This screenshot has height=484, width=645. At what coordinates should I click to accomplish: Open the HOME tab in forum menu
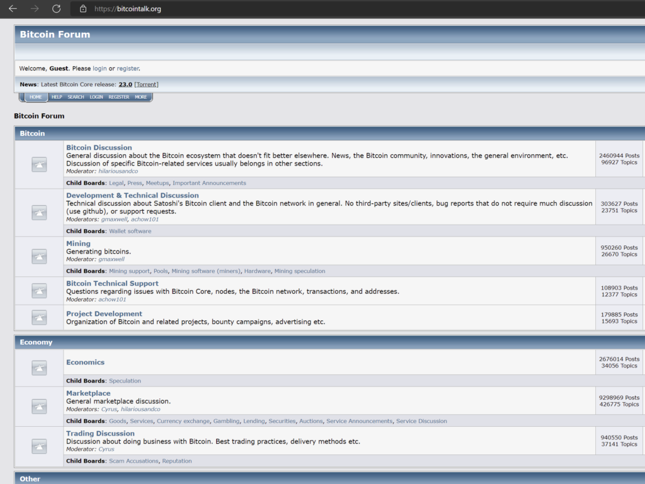(x=36, y=97)
